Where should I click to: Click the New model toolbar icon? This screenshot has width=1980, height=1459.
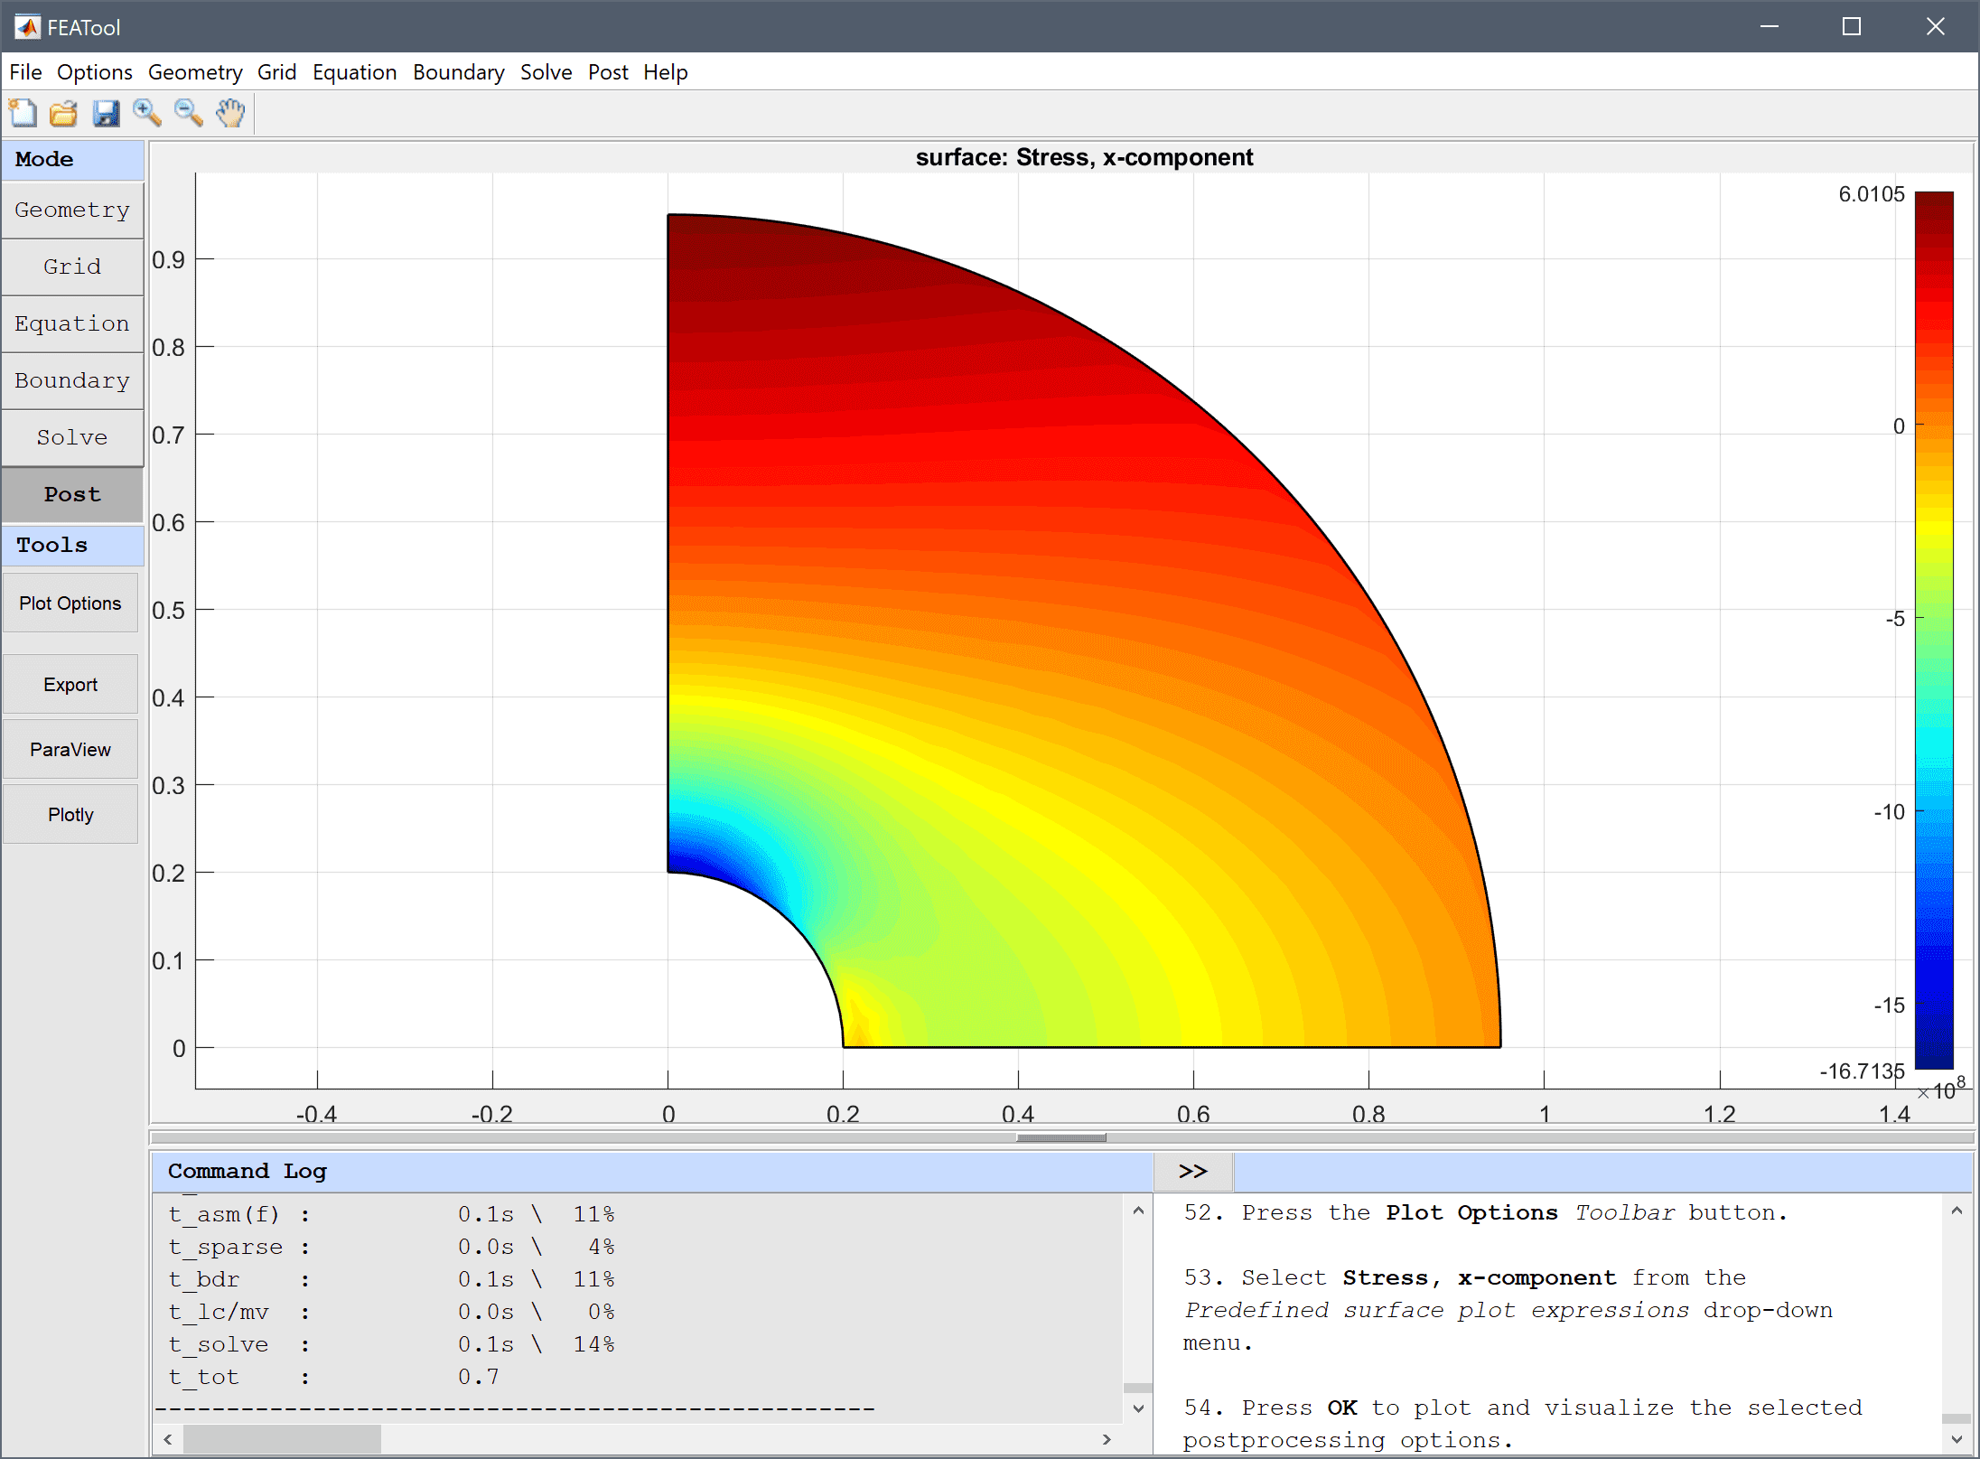click(x=23, y=114)
